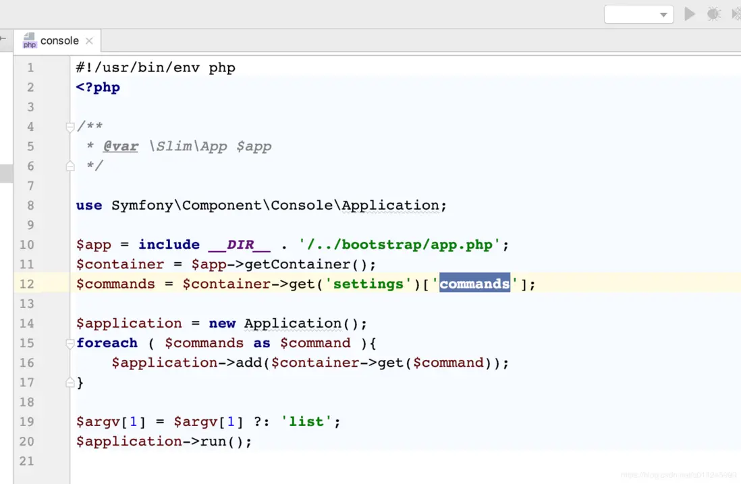Screen dimensions: 741x484
Task: Close the console tab
Action: pyautogui.click(x=89, y=41)
